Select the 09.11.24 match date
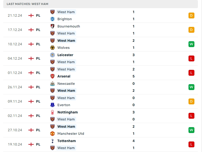The image size is (202, 152). 15,101
